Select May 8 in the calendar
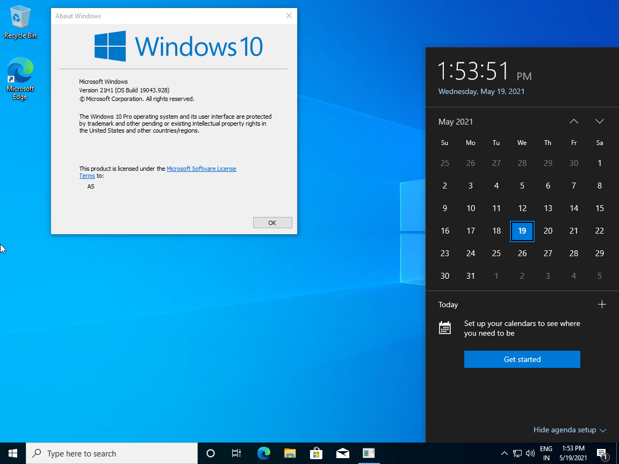Viewport: 619px width, 464px height. [x=599, y=185]
